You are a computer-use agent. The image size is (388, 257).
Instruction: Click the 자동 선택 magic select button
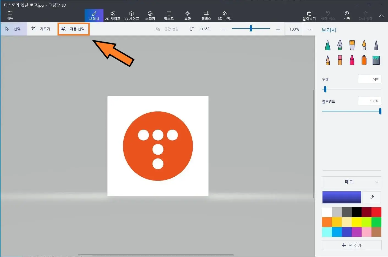click(x=73, y=29)
